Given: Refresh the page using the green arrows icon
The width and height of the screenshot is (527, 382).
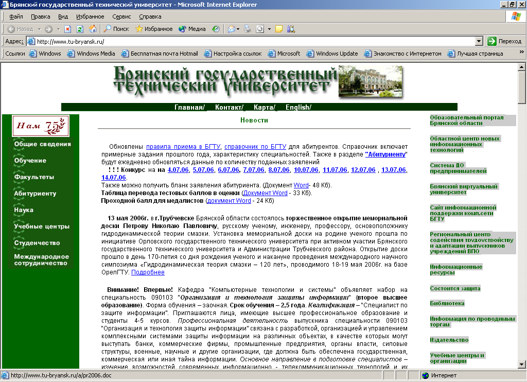Looking at the screenshot, I should (x=80, y=29).
